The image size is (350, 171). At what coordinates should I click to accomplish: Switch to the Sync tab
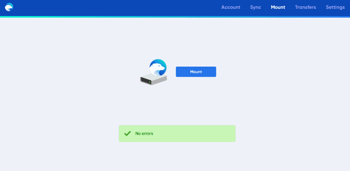click(256, 7)
